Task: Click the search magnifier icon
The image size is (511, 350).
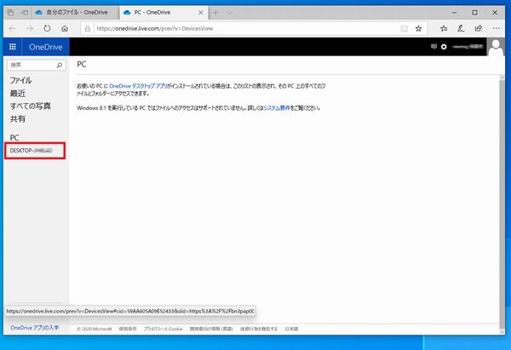Action: point(60,66)
